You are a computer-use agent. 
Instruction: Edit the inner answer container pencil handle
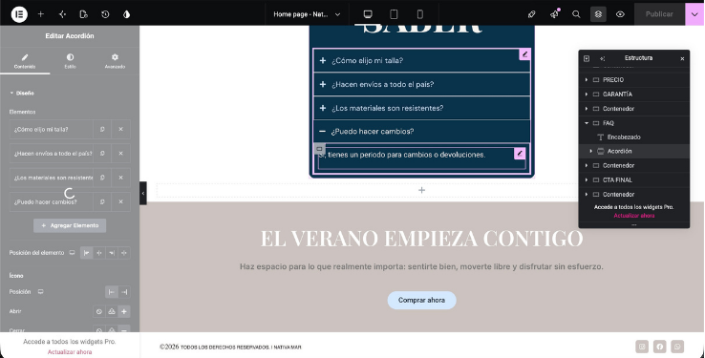pos(520,153)
